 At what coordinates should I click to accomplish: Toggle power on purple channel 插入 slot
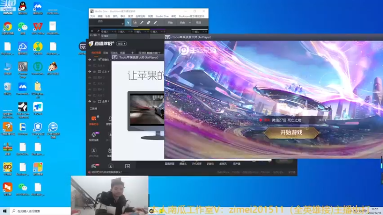click(x=151, y=32)
